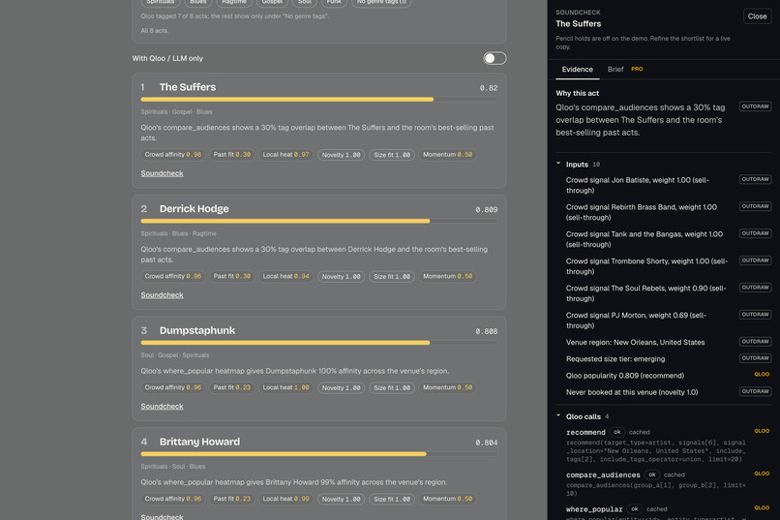Click OUTDRAW badge on Tank and the Bangas
Viewport: 780px width, 520px height.
tap(755, 233)
